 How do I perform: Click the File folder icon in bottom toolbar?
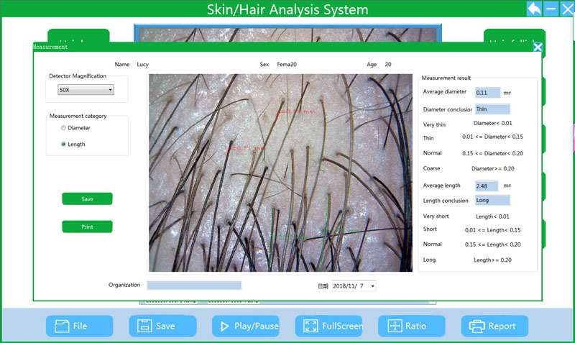pyautogui.click(x=60, y=326)
